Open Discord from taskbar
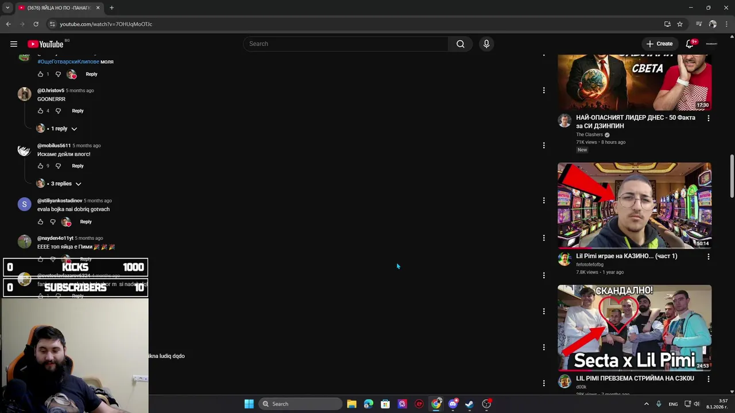The height and width of the screenshot is (413, 735). pos(452,404)
